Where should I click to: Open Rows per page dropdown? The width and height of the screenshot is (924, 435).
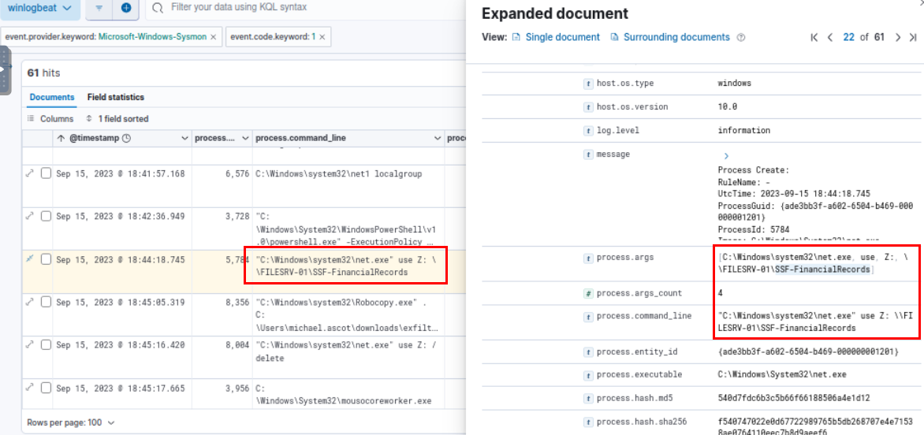[70, 422]
